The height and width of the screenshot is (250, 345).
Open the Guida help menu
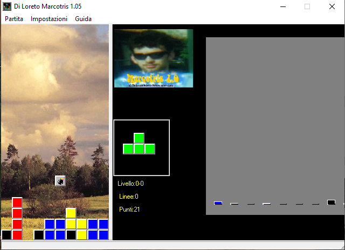pos(83,18)
